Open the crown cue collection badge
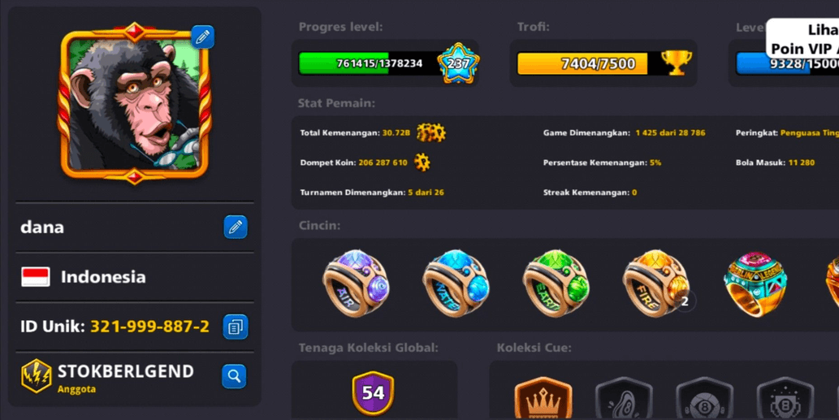Image resolution: width=839 pixels, height=420 pixels. 543,398
